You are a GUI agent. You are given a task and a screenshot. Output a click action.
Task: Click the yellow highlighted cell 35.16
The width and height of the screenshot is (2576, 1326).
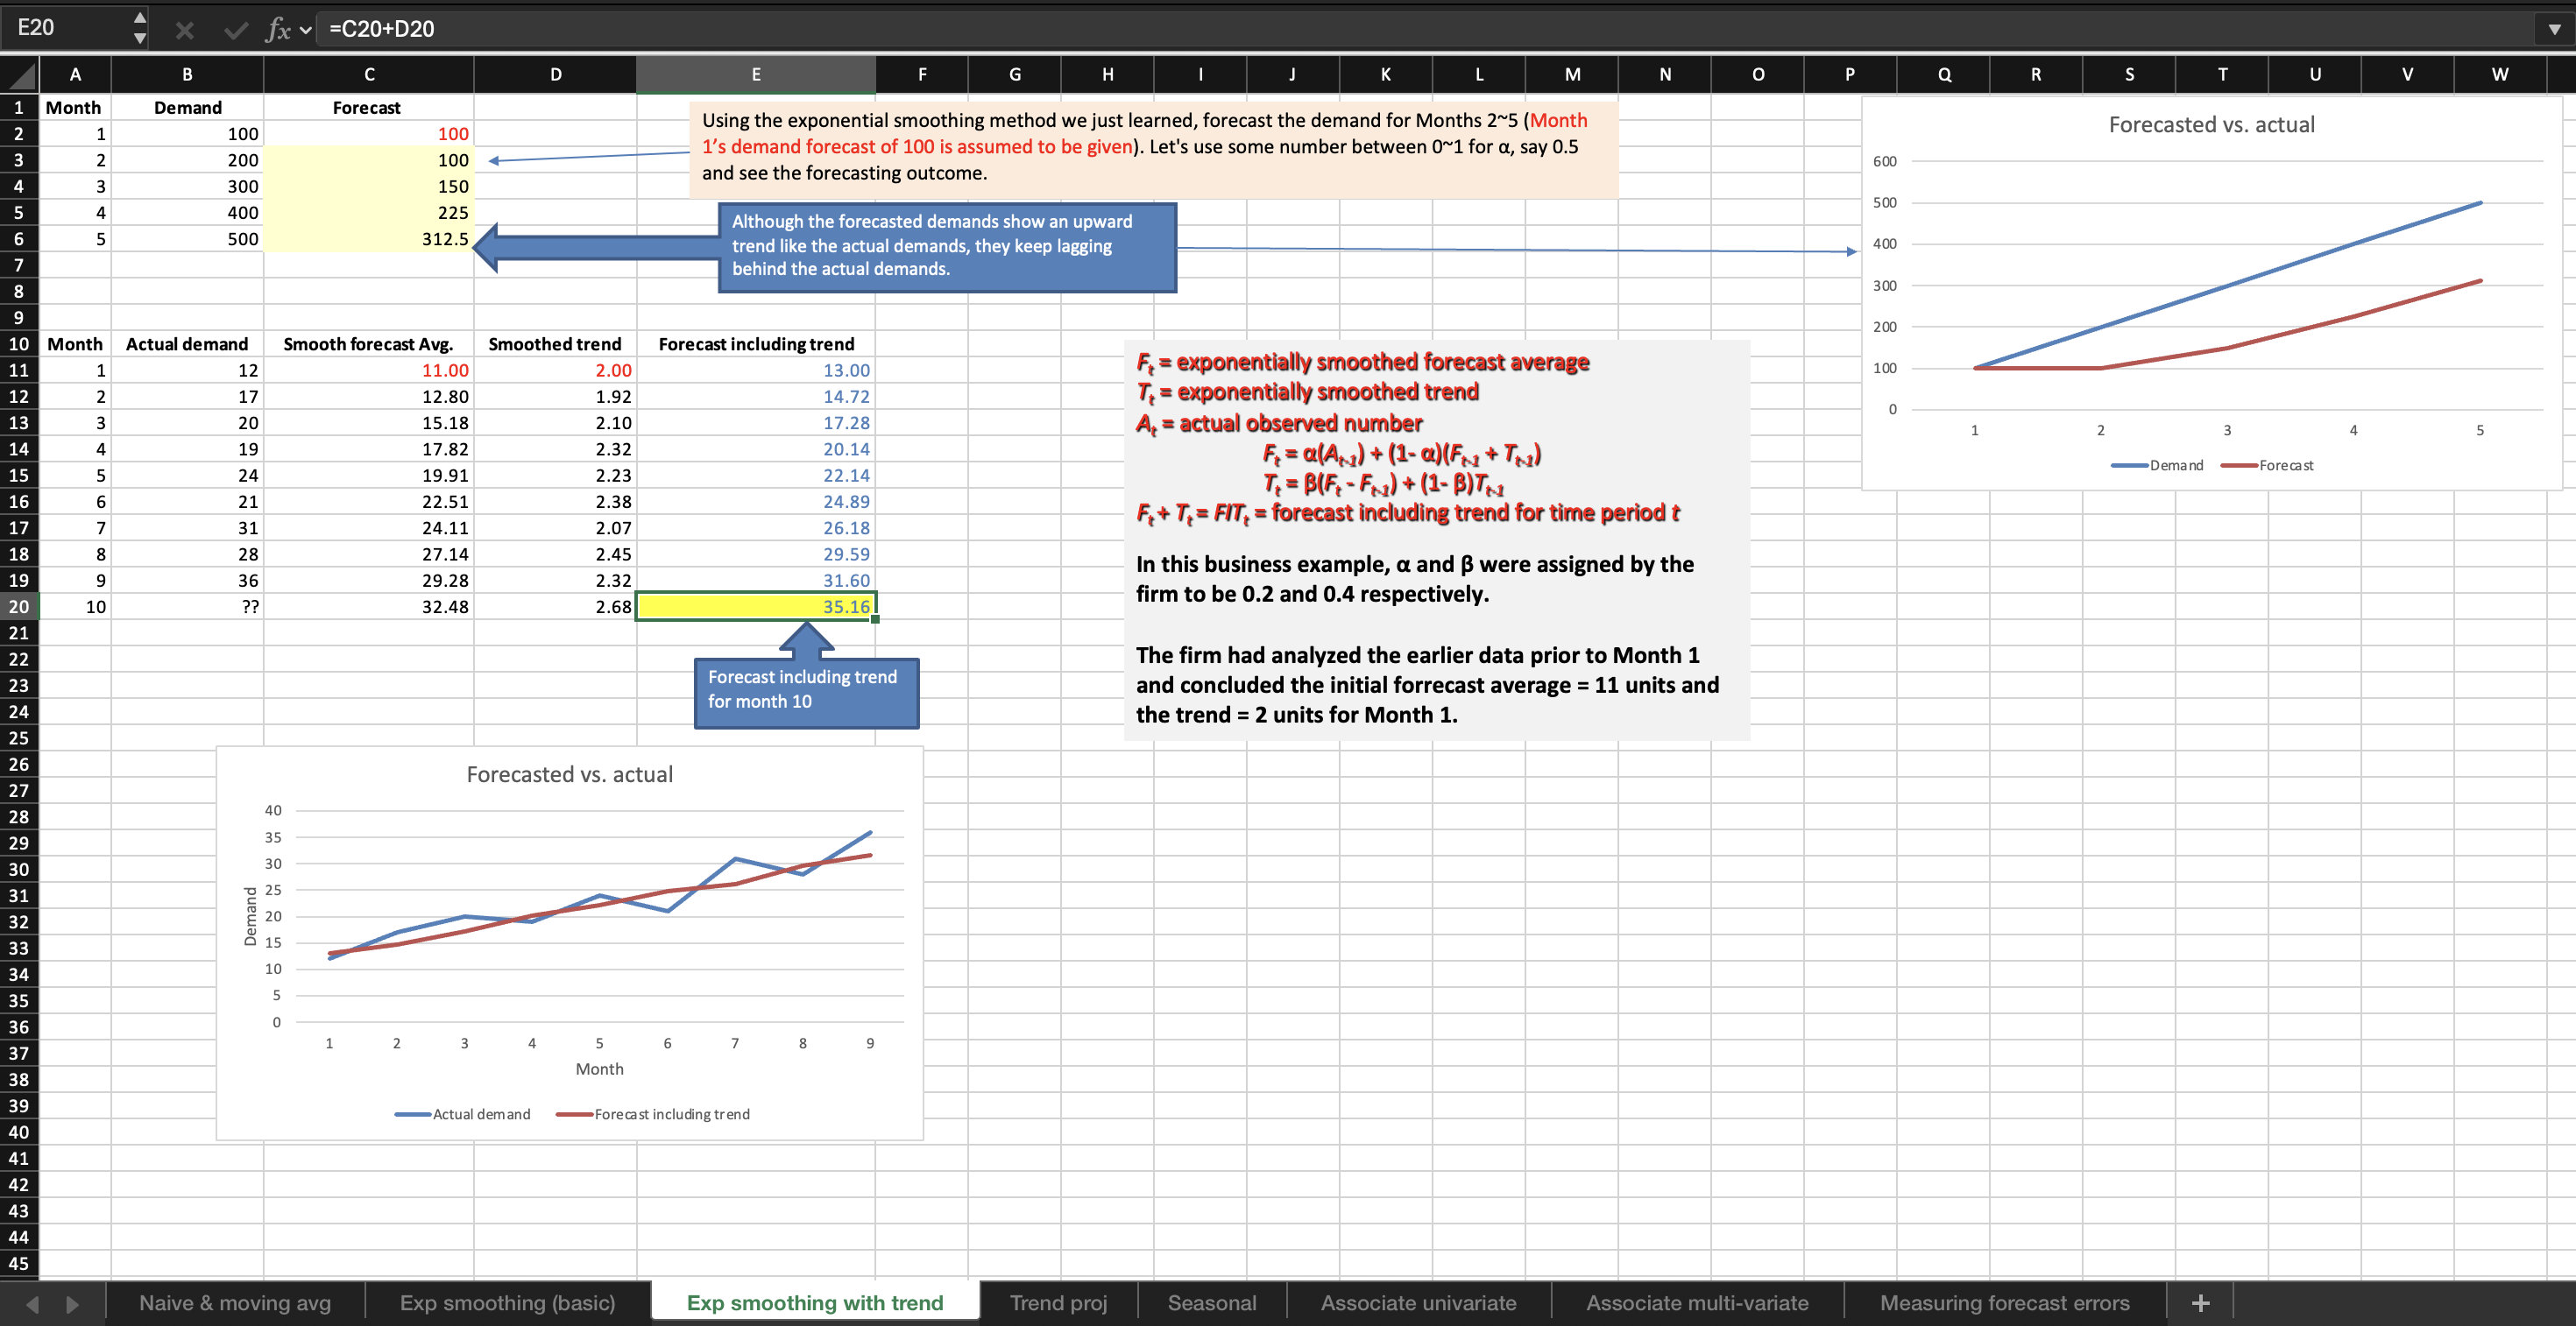coord(756,607)
